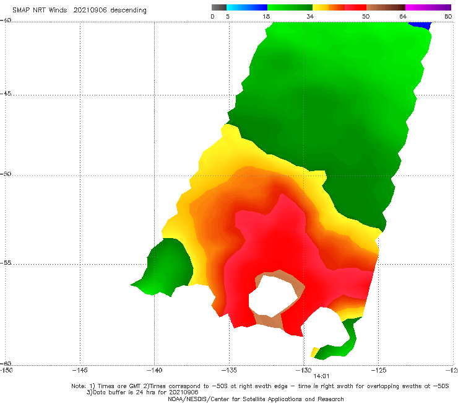Screen dimensions: 458x403
Task: Click the word 'descending' in the title
Action: tap(128, 11)
